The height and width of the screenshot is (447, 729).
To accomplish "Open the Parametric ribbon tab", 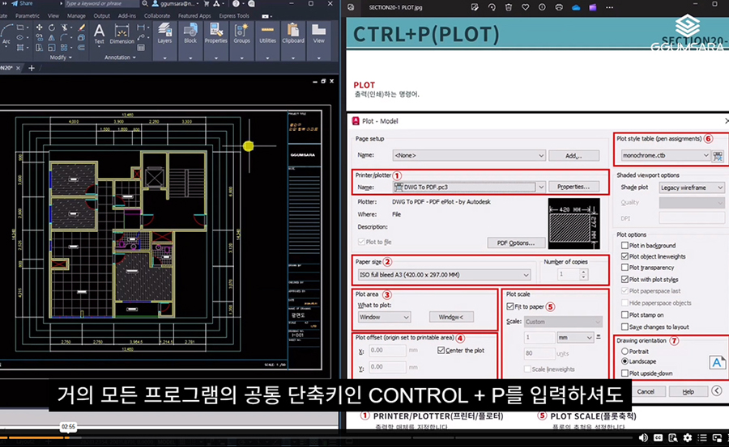I will (28, 15).
